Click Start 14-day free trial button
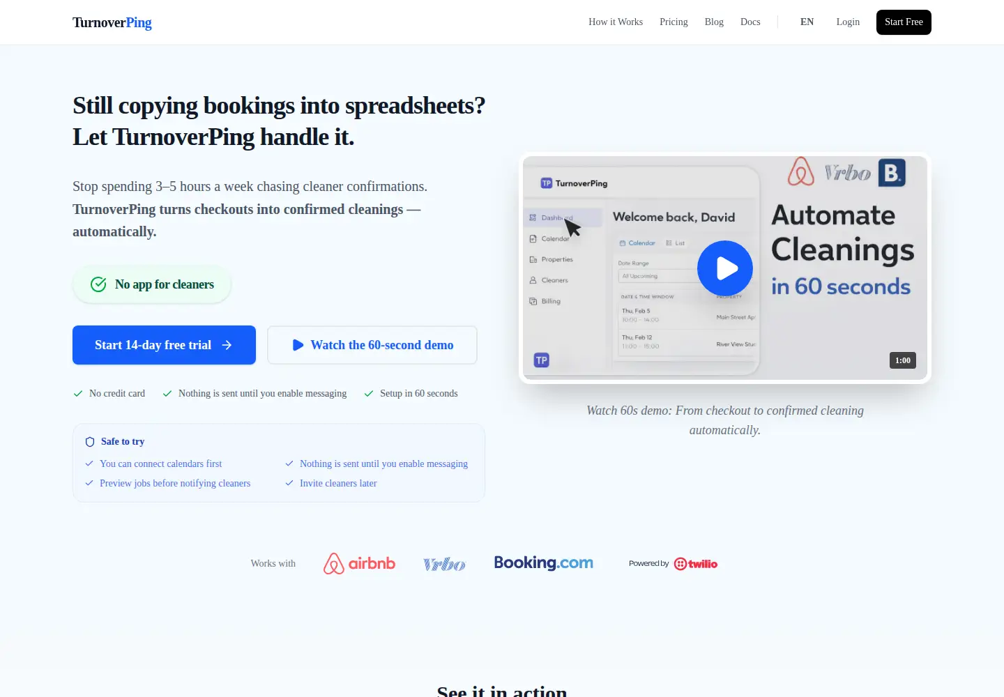Viewport: 1004px width, 697px height. click(164, 345)
